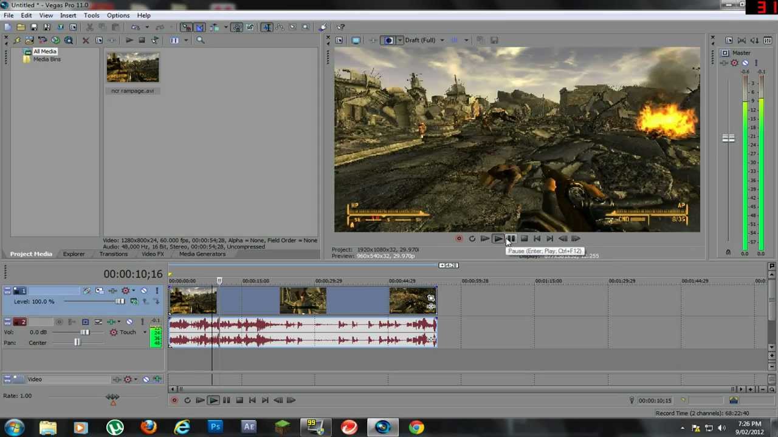Open the Draft (Full) preview quality dropdown
Image resolution: width=778 pixels, height=437 pixels.
tap(442, 40)
